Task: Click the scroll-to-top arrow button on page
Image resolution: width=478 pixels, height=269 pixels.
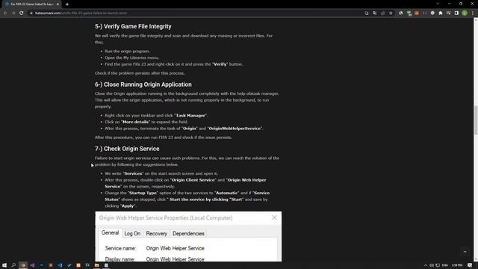Action: coord(465,252)
